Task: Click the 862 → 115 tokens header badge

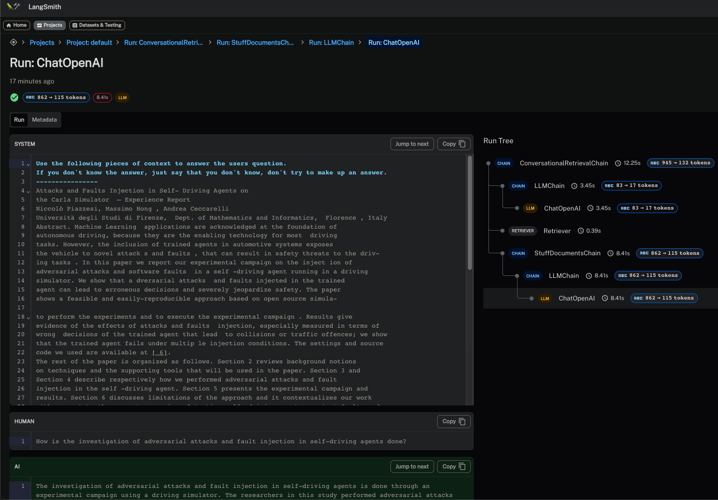Action: (x=56, y=97)
